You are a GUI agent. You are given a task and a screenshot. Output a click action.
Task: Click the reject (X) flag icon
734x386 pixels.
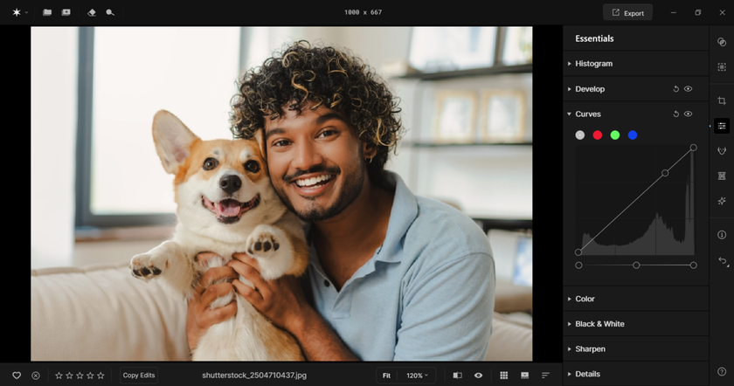tap(36, 376)
